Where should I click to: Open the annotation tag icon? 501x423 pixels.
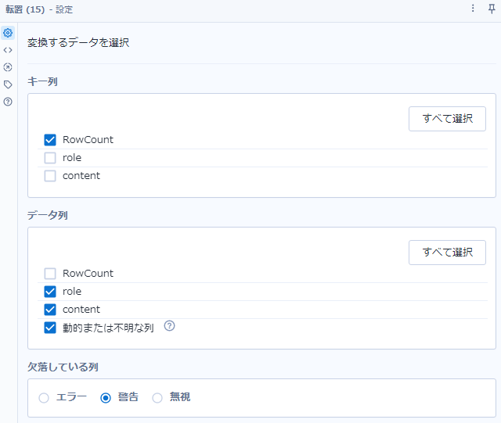pos(8,84)
